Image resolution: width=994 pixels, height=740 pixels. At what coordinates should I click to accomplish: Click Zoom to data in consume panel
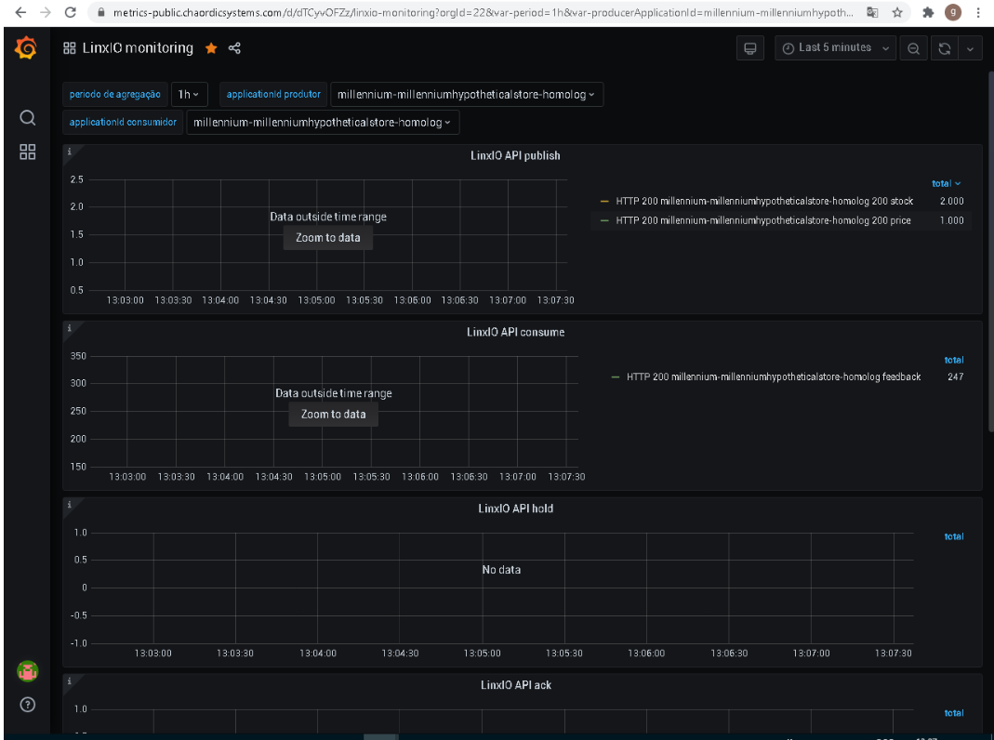tap(334, 415)
